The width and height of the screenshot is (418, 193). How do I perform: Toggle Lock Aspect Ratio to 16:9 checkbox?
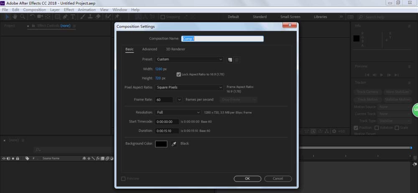tap(178, 75)
